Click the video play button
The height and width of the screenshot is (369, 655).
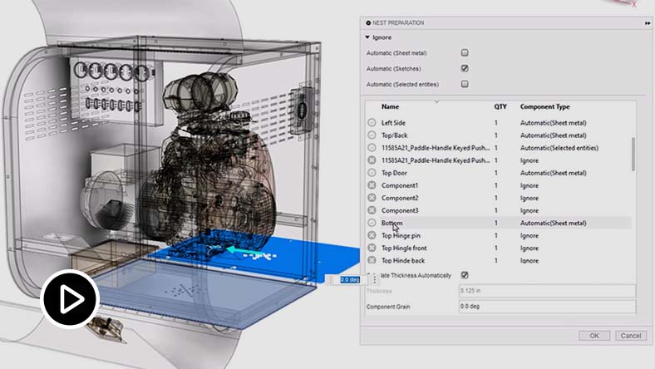click(x=71, y=298)
